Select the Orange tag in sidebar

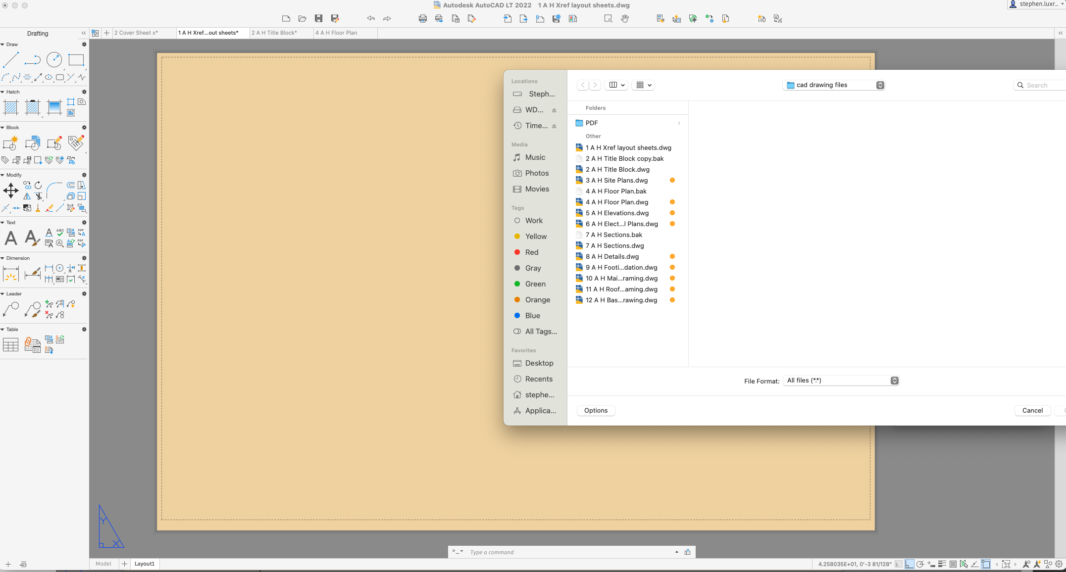coord(537,300)
